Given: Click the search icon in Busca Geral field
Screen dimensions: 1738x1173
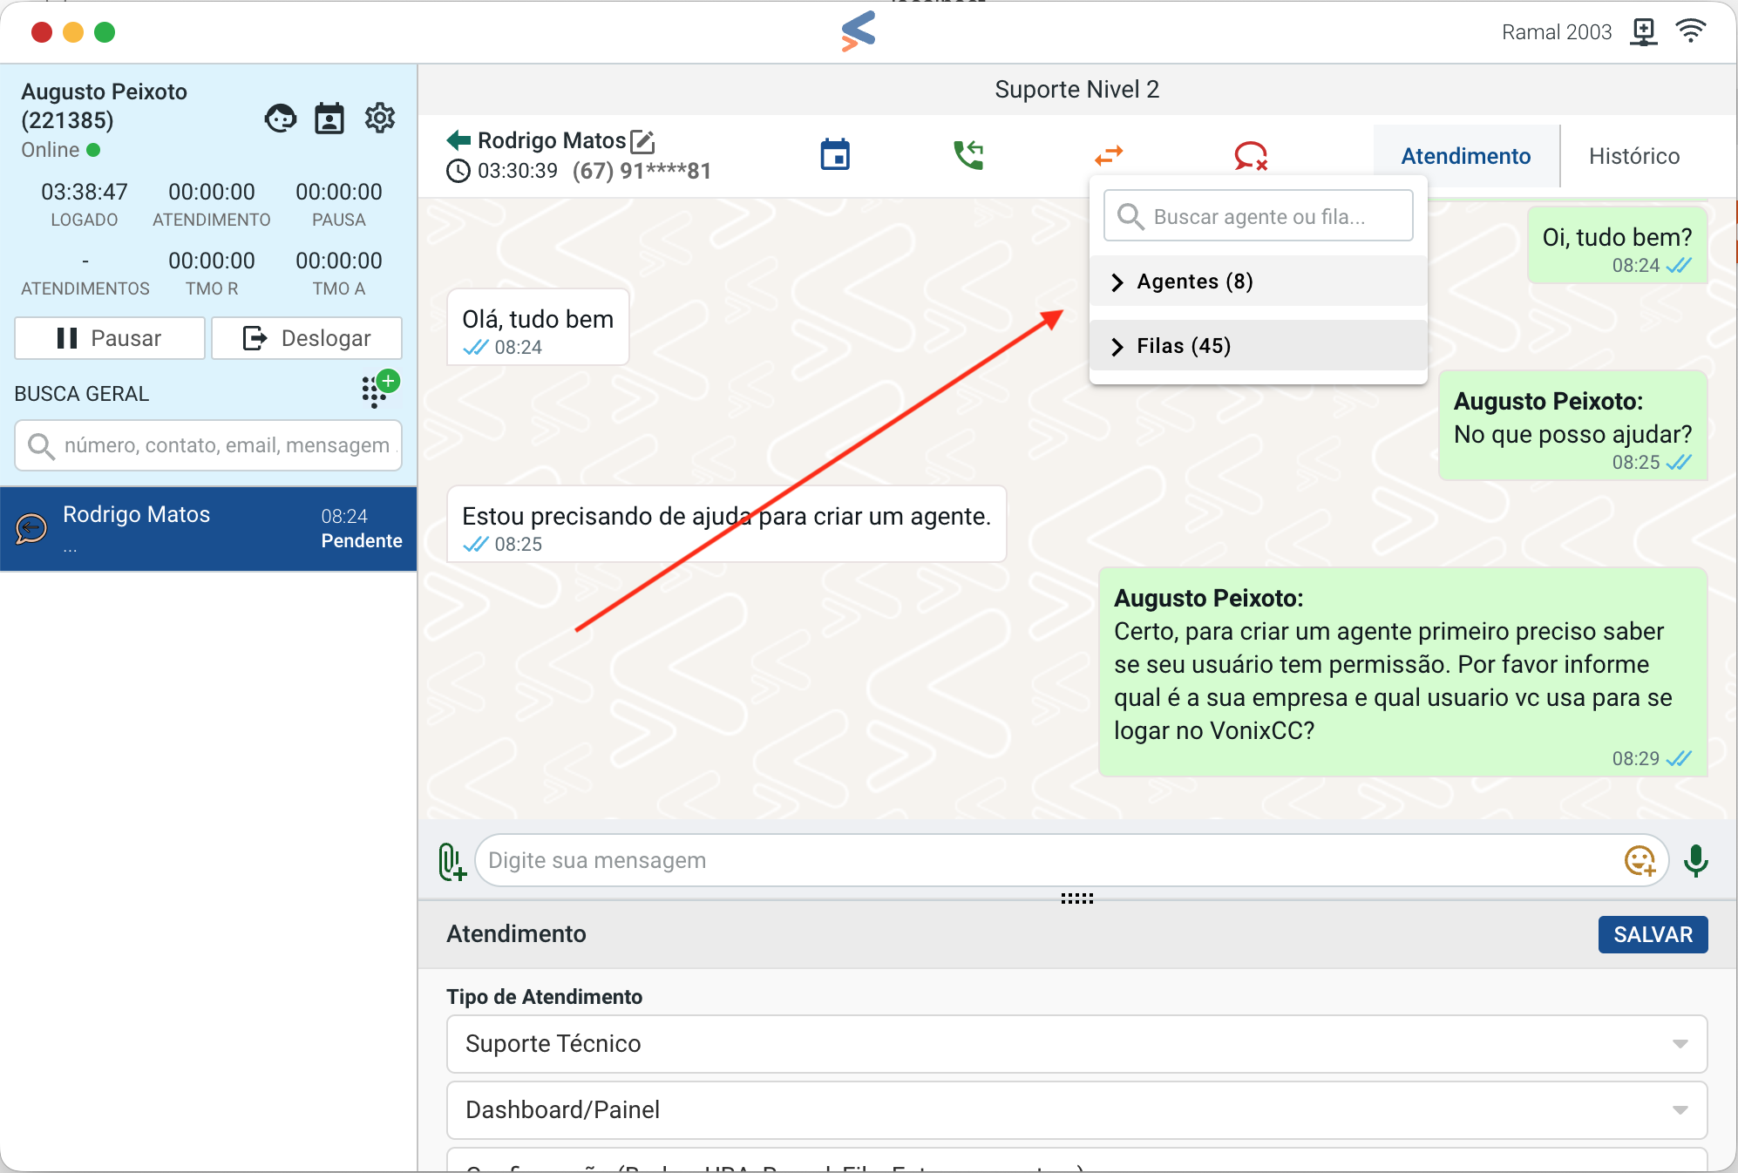Looking at the screenshot, I should pos(41,446).
